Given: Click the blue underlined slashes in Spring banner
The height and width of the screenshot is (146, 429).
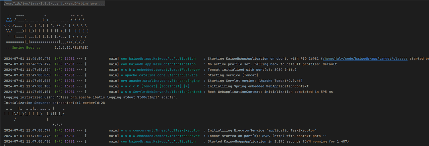Looking at the screenshot, I should click(9, 20).
